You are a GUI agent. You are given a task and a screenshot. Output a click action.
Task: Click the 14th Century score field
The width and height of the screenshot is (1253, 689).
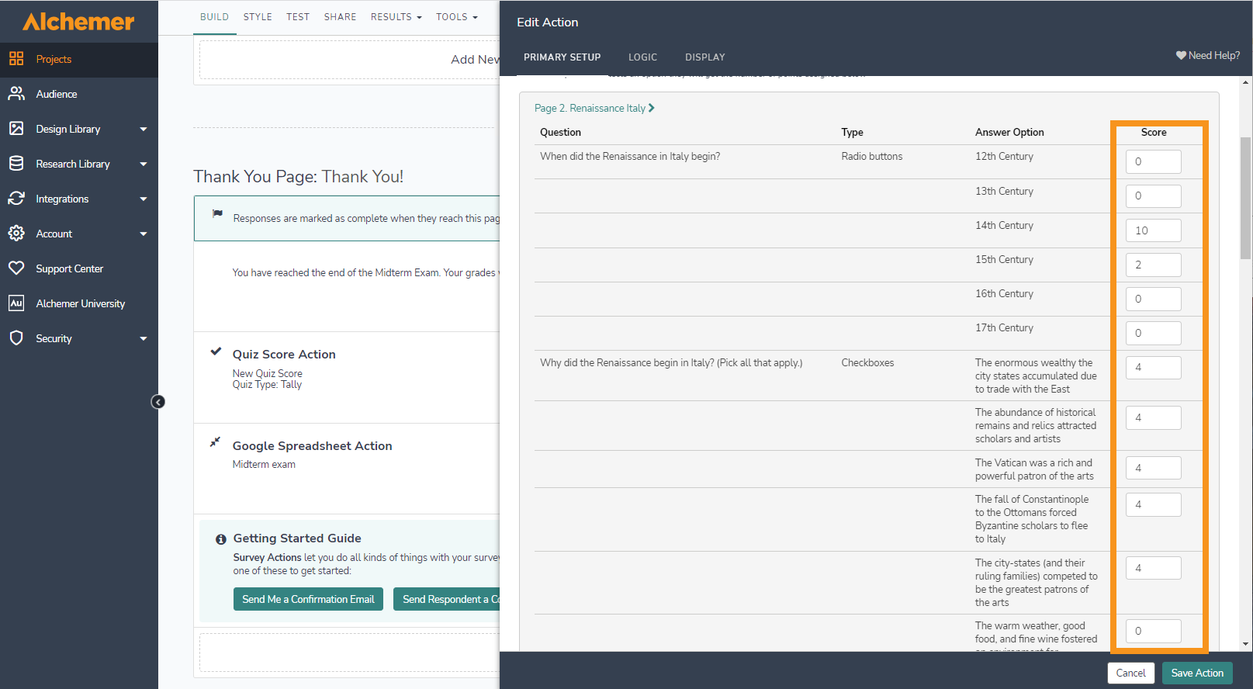[1153, 230]
